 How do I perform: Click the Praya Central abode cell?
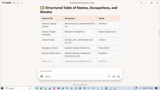108,48
